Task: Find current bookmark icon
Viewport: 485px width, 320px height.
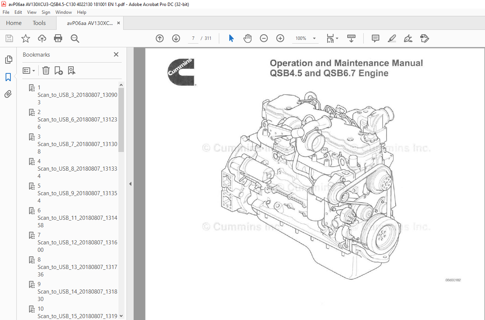Action: pyautogui.click(x=71, y=70)
